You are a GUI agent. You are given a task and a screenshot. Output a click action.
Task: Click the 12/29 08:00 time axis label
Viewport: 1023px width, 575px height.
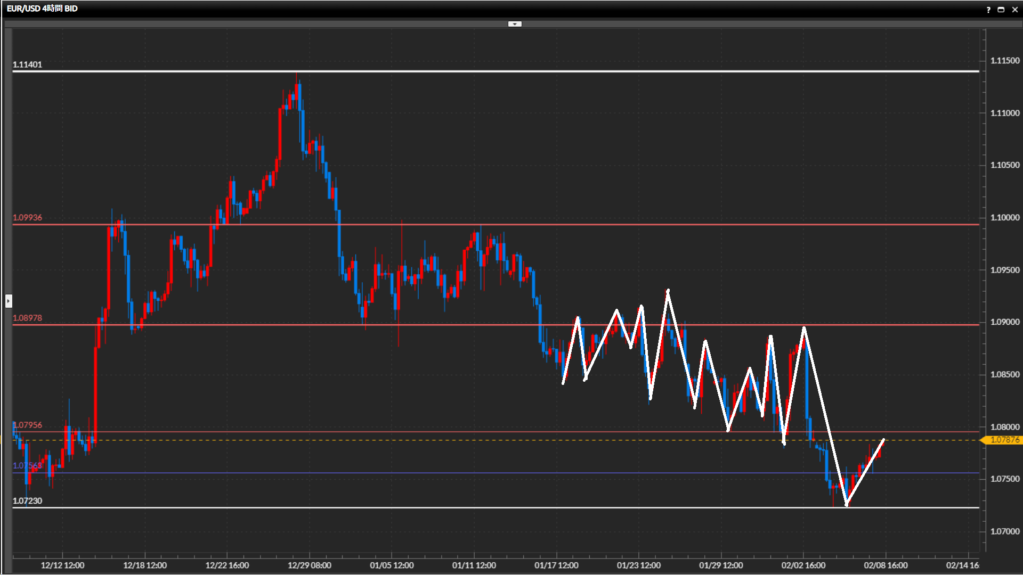tap(310, 565)
